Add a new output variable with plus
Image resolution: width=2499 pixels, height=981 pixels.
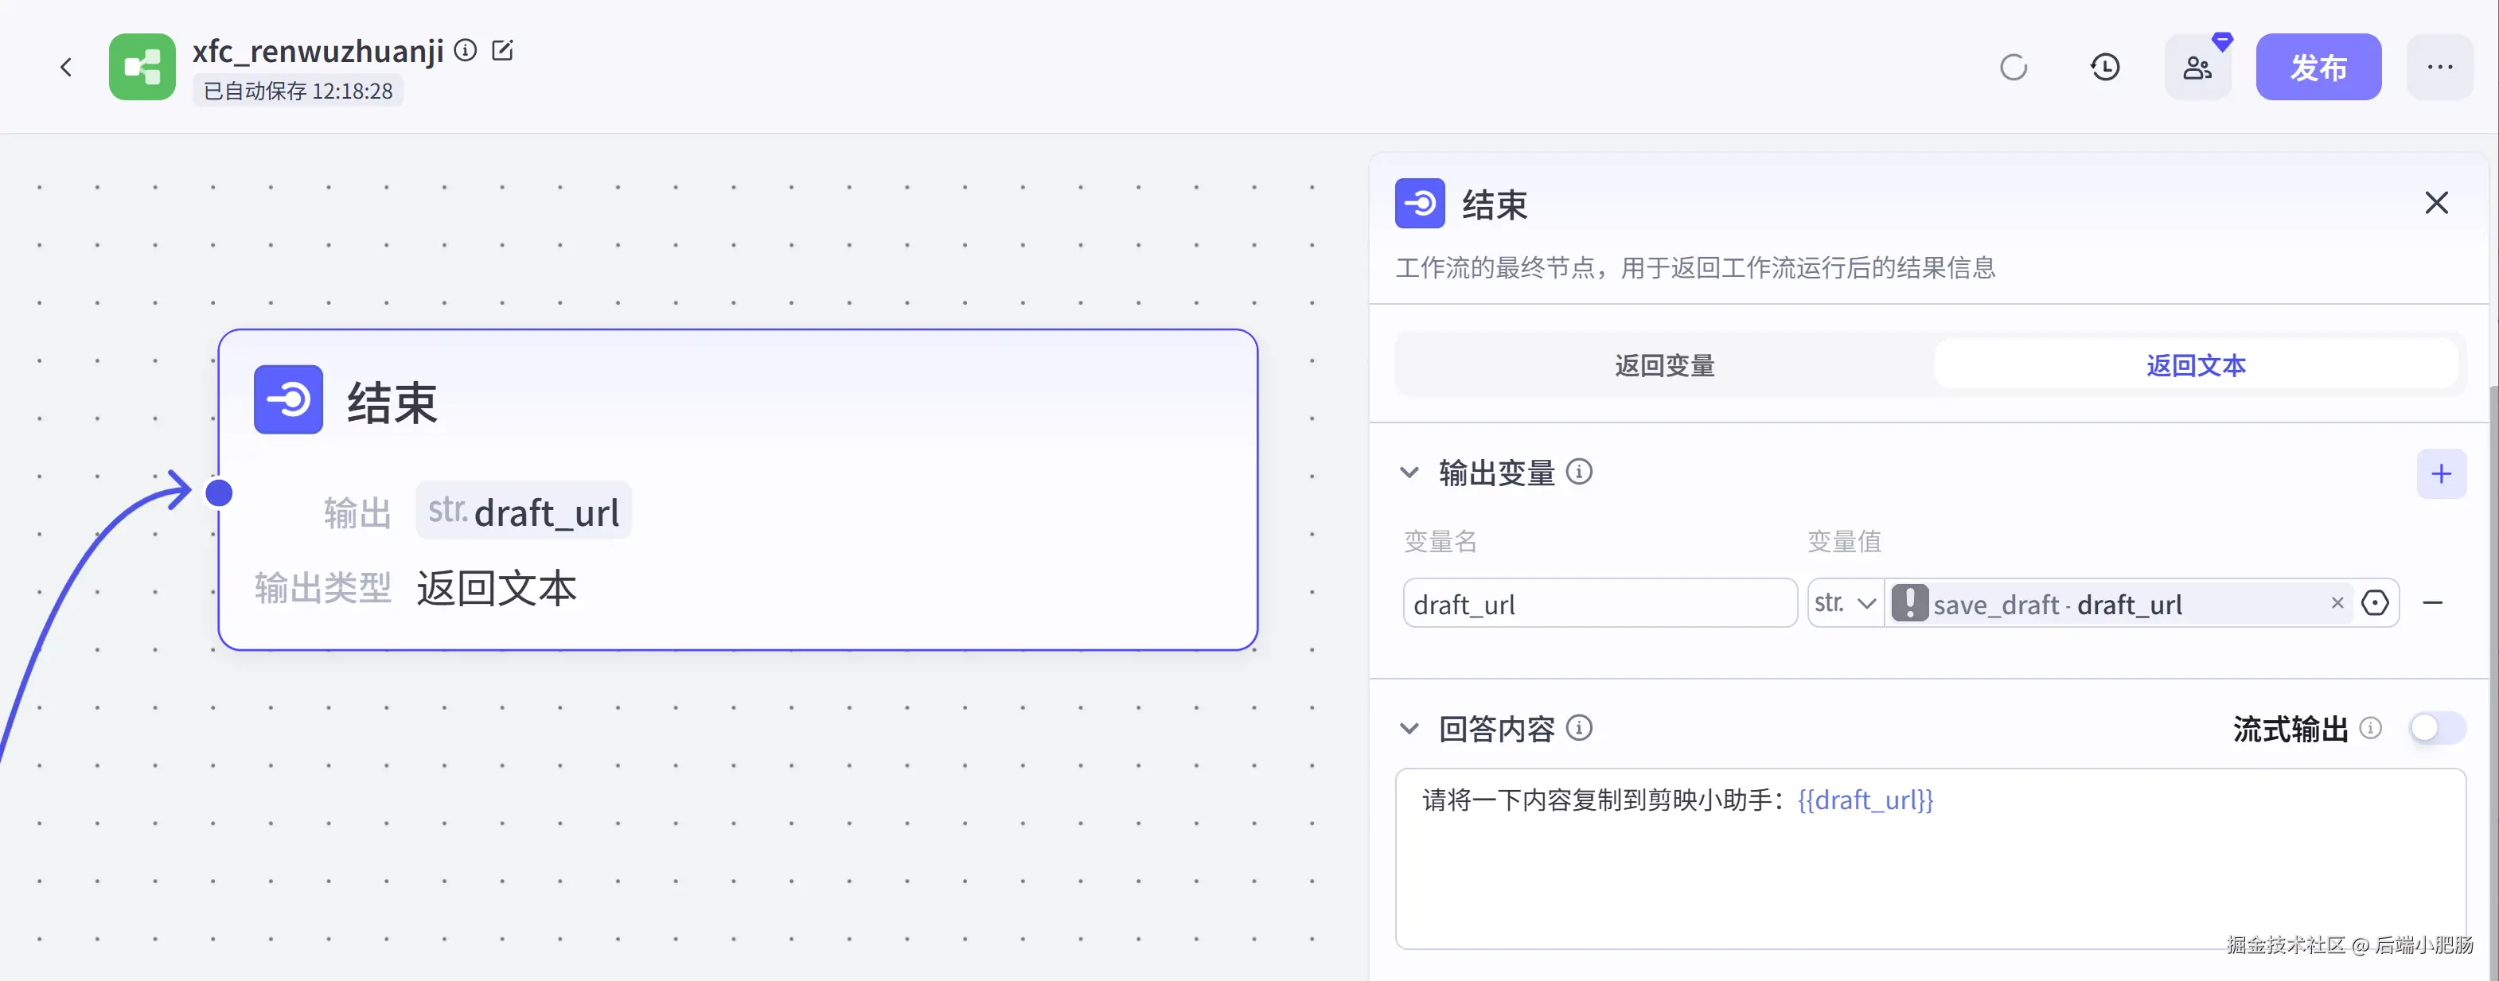[2441, 473]
